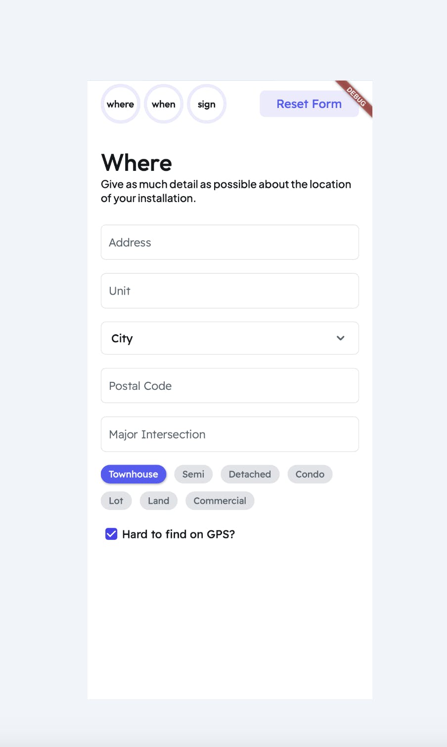Image resolution: width=447 pixels, height=747 pixels.
Task: Focus the Unit text field
Action: pyautogui.click(x=229, y=291)
